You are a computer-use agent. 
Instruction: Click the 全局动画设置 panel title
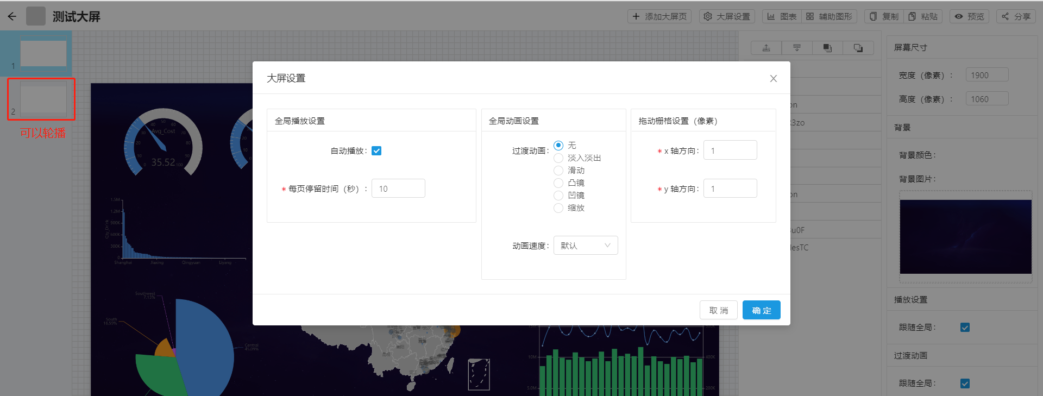pyautogui.click(x=514, y=121)
